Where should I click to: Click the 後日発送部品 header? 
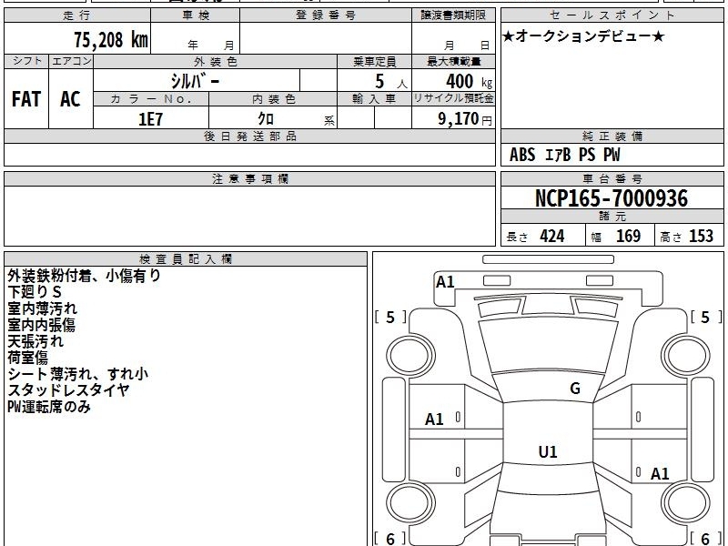point(249,136)
